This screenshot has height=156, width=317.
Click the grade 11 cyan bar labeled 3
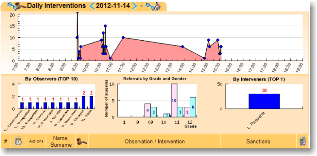(180, 112)
